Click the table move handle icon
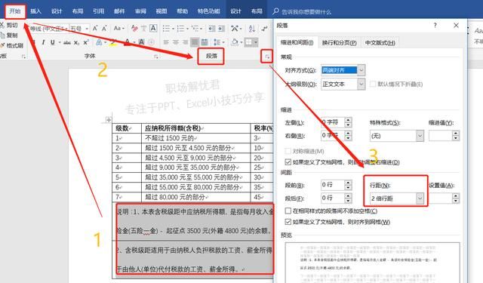The width and height of the screenshot is (483, 283). tap(109, 120)
